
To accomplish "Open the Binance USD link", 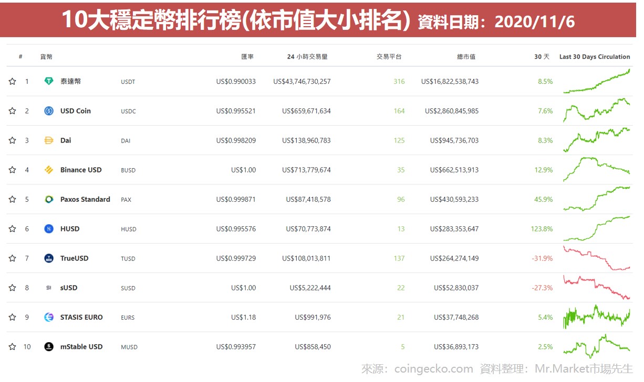I will click(81, 170).
